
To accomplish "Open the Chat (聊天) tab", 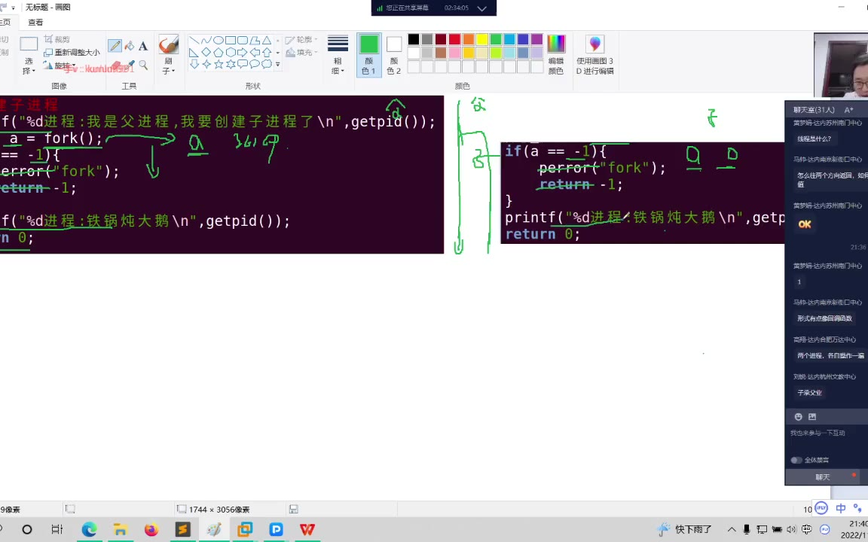I will pyautogui.click(x=822, y=477).
